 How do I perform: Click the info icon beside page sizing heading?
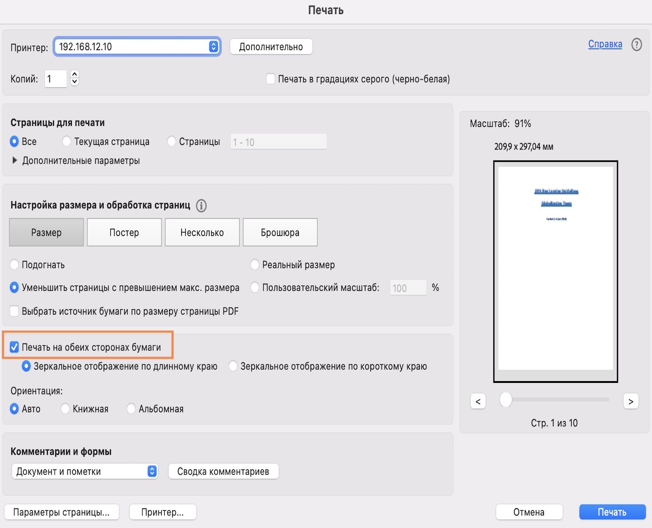[x=201, y=206]
